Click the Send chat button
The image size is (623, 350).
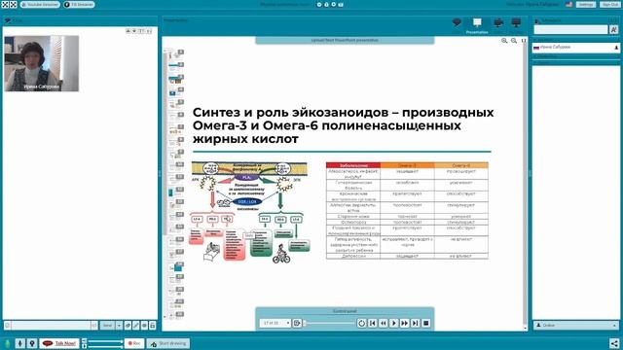107,326
